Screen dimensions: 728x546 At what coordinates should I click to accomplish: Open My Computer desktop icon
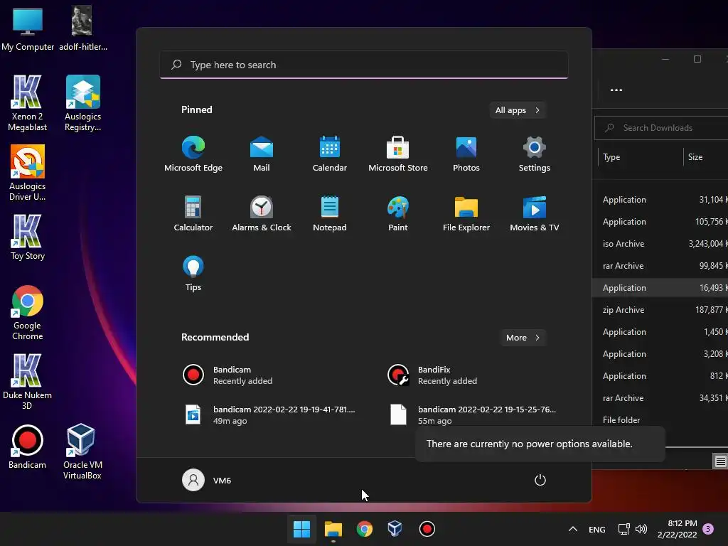(x=28, y=29)
